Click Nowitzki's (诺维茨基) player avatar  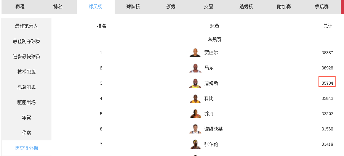(x=195, y=129)
